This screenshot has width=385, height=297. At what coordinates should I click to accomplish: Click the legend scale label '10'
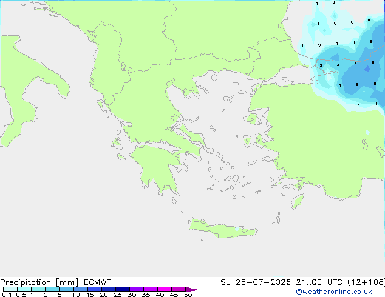[76, 295]
